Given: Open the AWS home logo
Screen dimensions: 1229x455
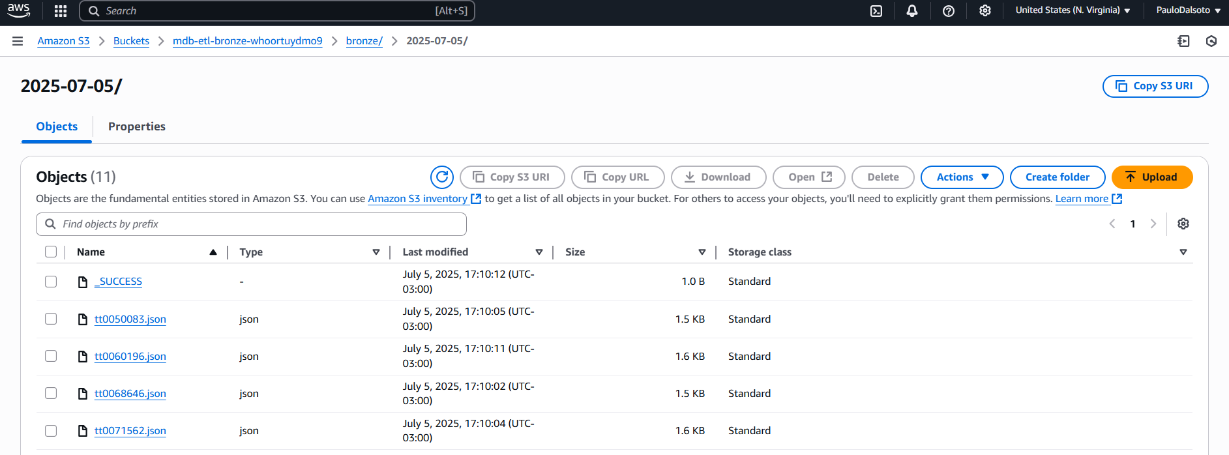Looking at the screenshot, I should click(x=18, y=10).
